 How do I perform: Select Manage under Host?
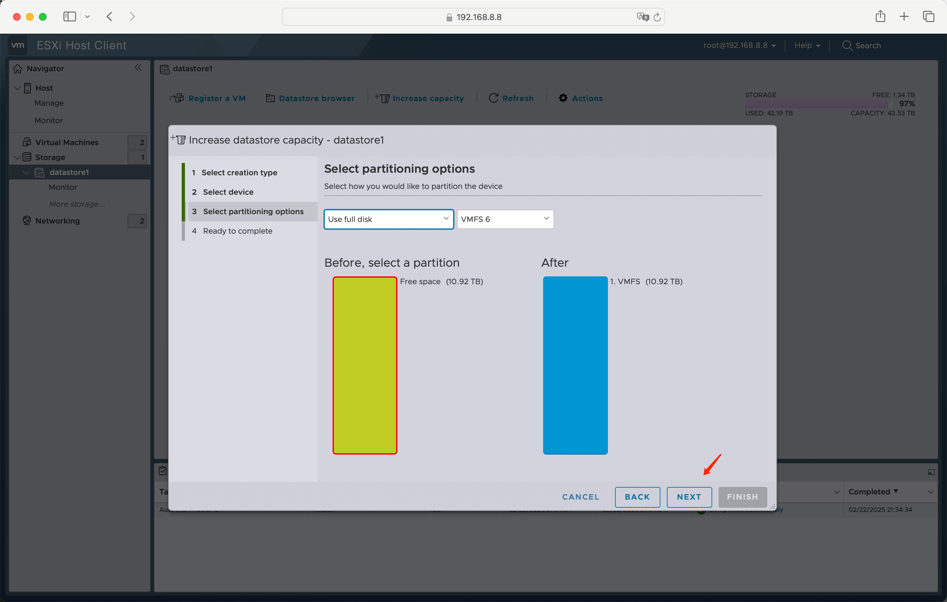click(x=49, y=103)
